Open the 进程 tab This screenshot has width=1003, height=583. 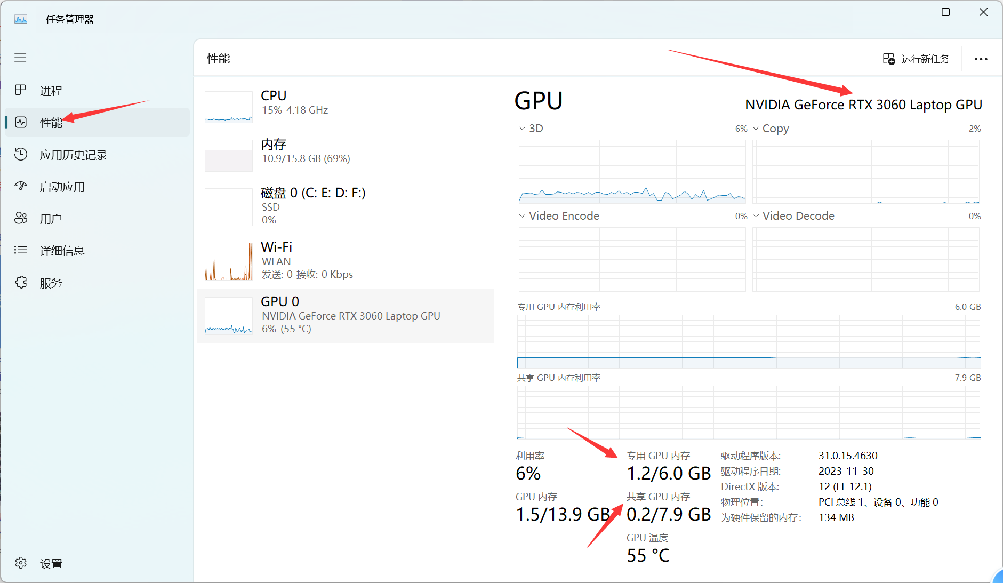(98, 91)
